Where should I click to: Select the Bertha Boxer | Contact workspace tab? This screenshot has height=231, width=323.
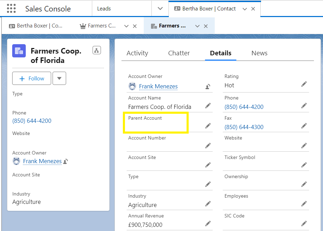tap(209, 9)
